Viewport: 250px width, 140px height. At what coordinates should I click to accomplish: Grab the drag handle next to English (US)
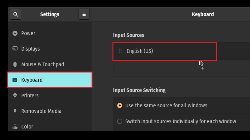click(120, 51)
